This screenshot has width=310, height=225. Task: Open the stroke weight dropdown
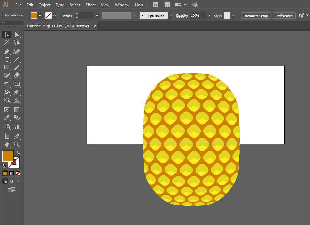97,16
